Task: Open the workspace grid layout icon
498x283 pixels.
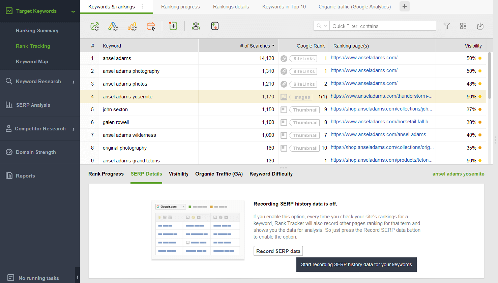Action: (463, 26)
